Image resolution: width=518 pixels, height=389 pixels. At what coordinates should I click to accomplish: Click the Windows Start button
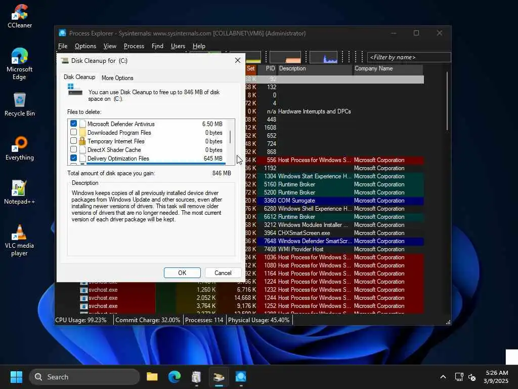point(16,377)
